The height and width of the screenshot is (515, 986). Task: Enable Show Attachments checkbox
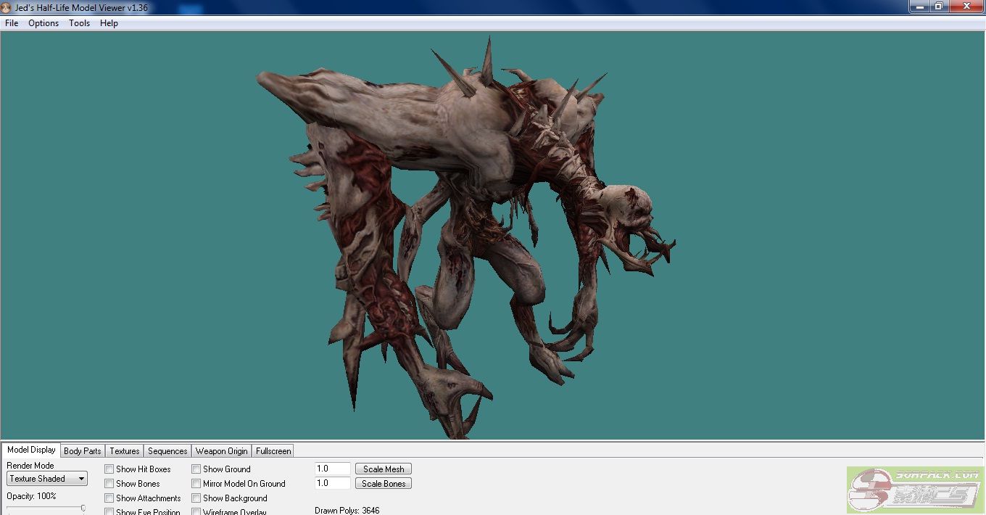point(109,498)
